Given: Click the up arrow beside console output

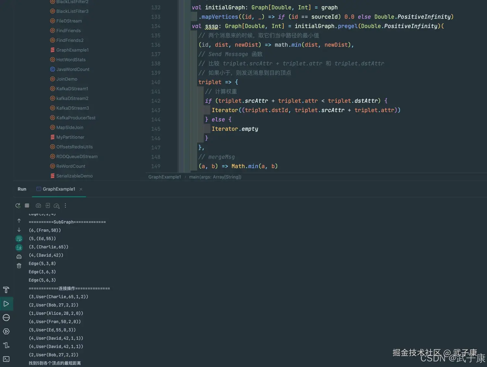Looking at the screenshot, I should [19, 221].
